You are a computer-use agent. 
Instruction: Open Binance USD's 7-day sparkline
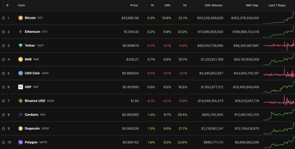coord(279,101)
